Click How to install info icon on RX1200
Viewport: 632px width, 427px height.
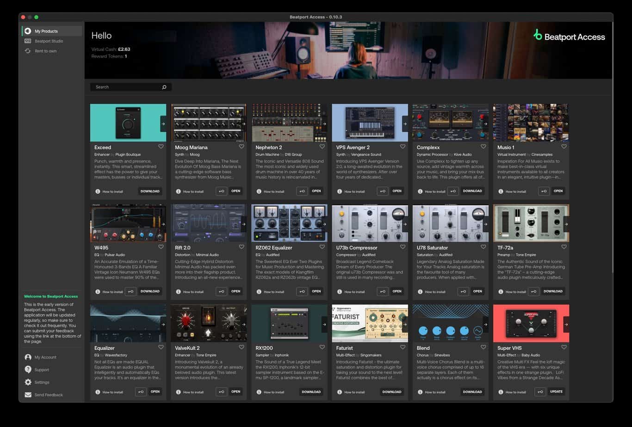(259, 392)
